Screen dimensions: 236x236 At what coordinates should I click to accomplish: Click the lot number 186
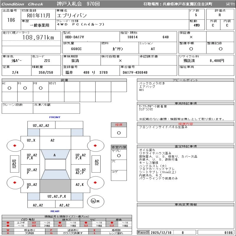click(x=11, y=20)
